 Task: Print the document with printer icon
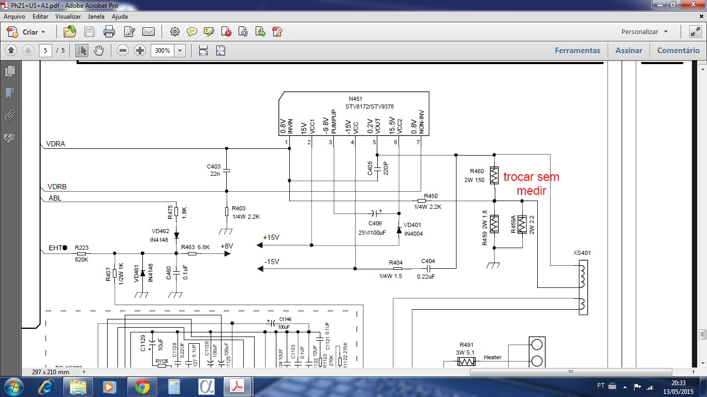[x=109, y=32]
